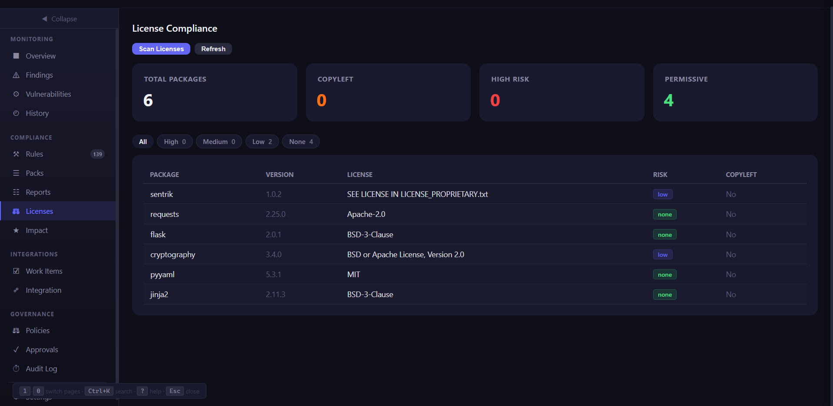The image size is (833, 406).
Task: Open the Policies page
Action: pos(58,331)
